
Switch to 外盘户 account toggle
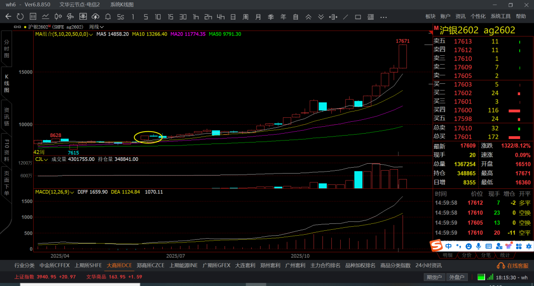pyautogui.click(x=456, y=277)
